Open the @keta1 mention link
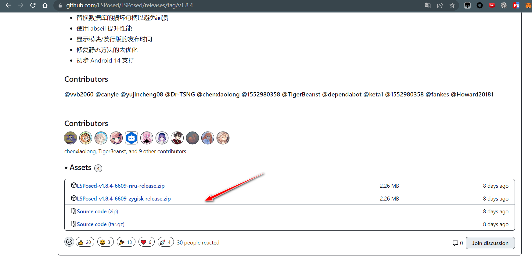This screenshot has height=264, width=532. (x=373, y=95)
